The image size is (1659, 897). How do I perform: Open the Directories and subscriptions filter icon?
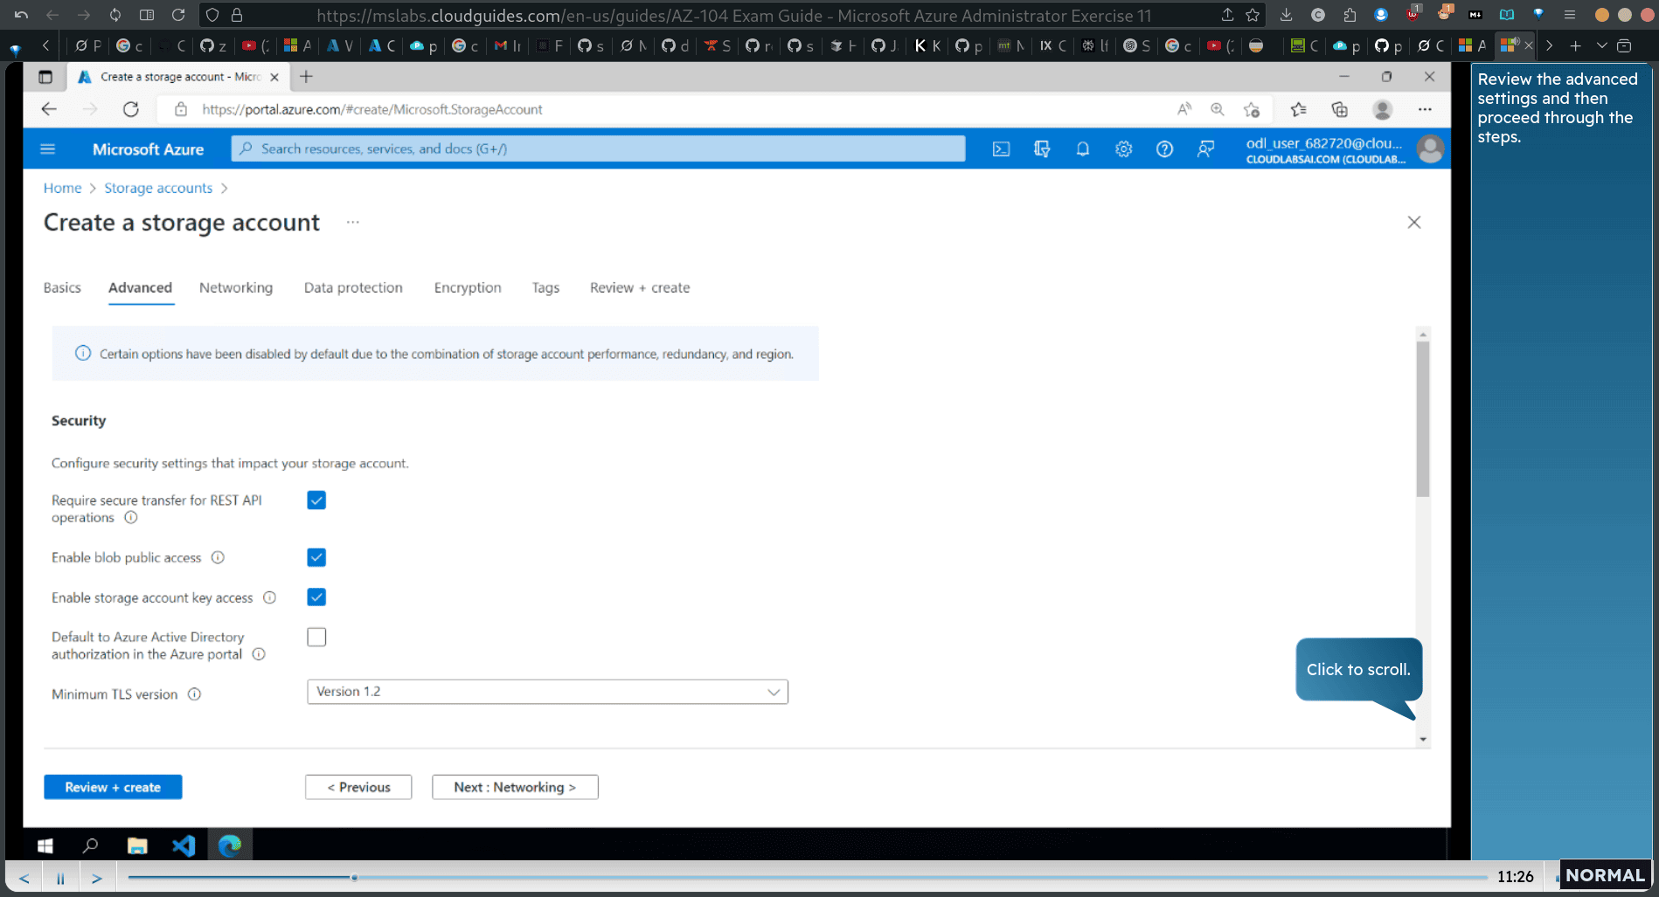click(1042, 149)
